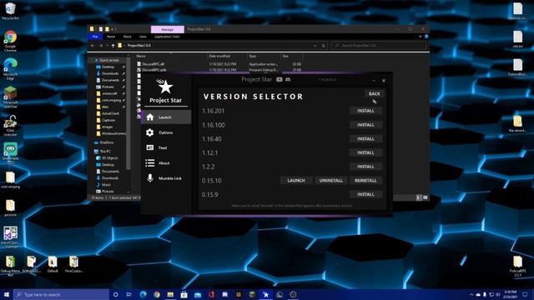
Task: Open the Feed page in sidebar
Action: click(x=166, y=147)
